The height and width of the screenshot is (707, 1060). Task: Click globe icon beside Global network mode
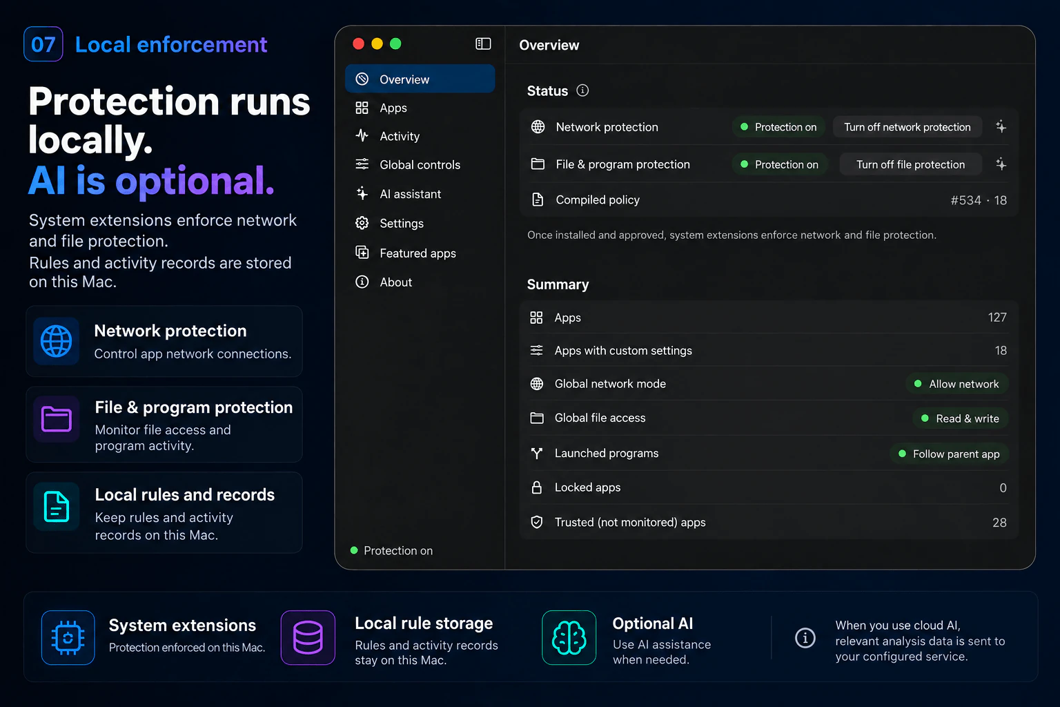point(536,384)
